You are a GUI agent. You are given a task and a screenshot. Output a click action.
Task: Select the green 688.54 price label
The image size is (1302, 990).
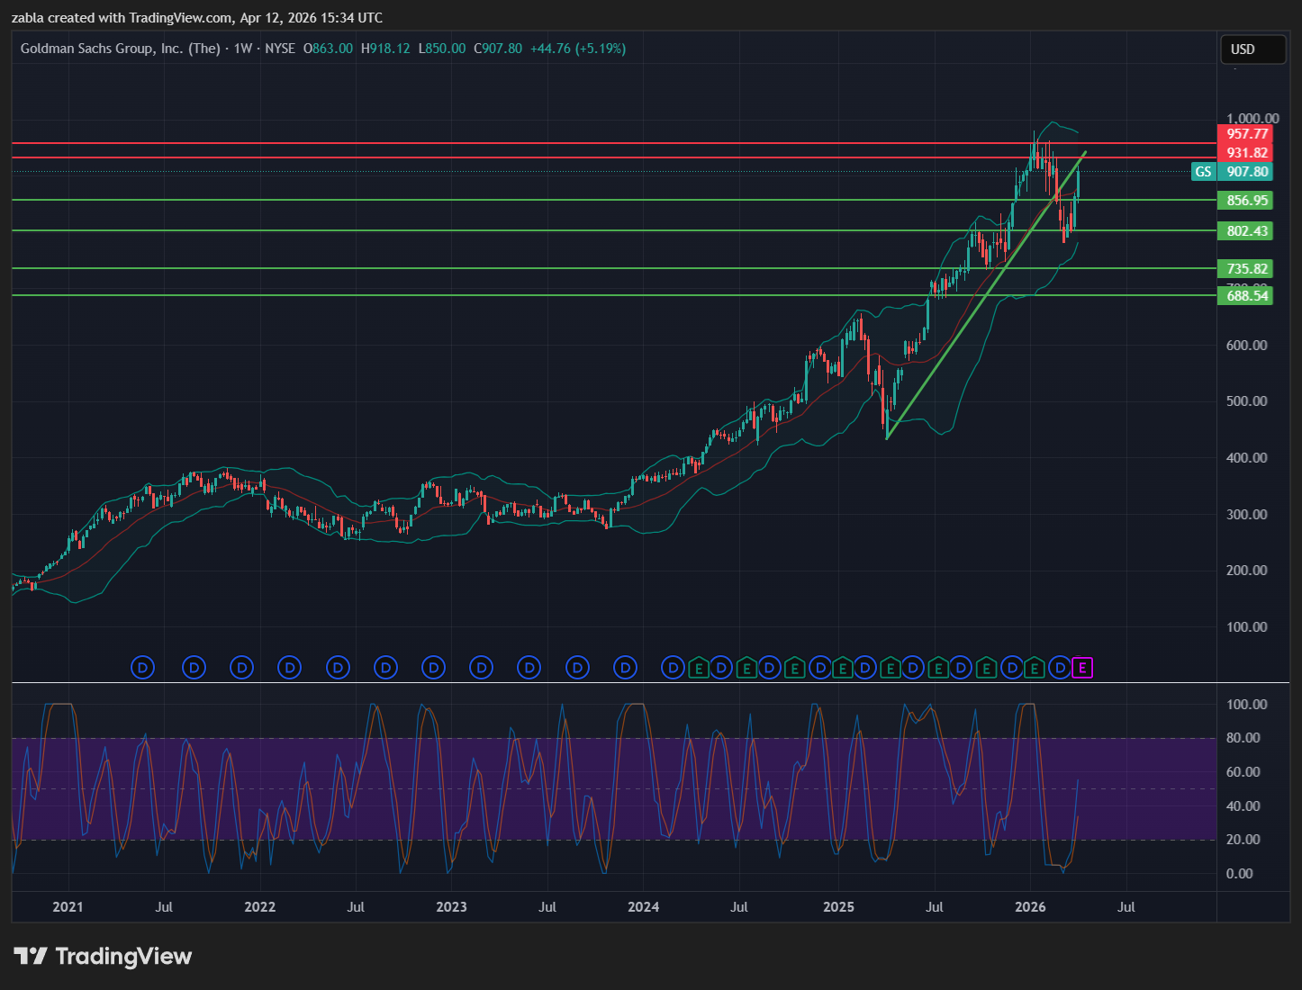coord(1246,296)
